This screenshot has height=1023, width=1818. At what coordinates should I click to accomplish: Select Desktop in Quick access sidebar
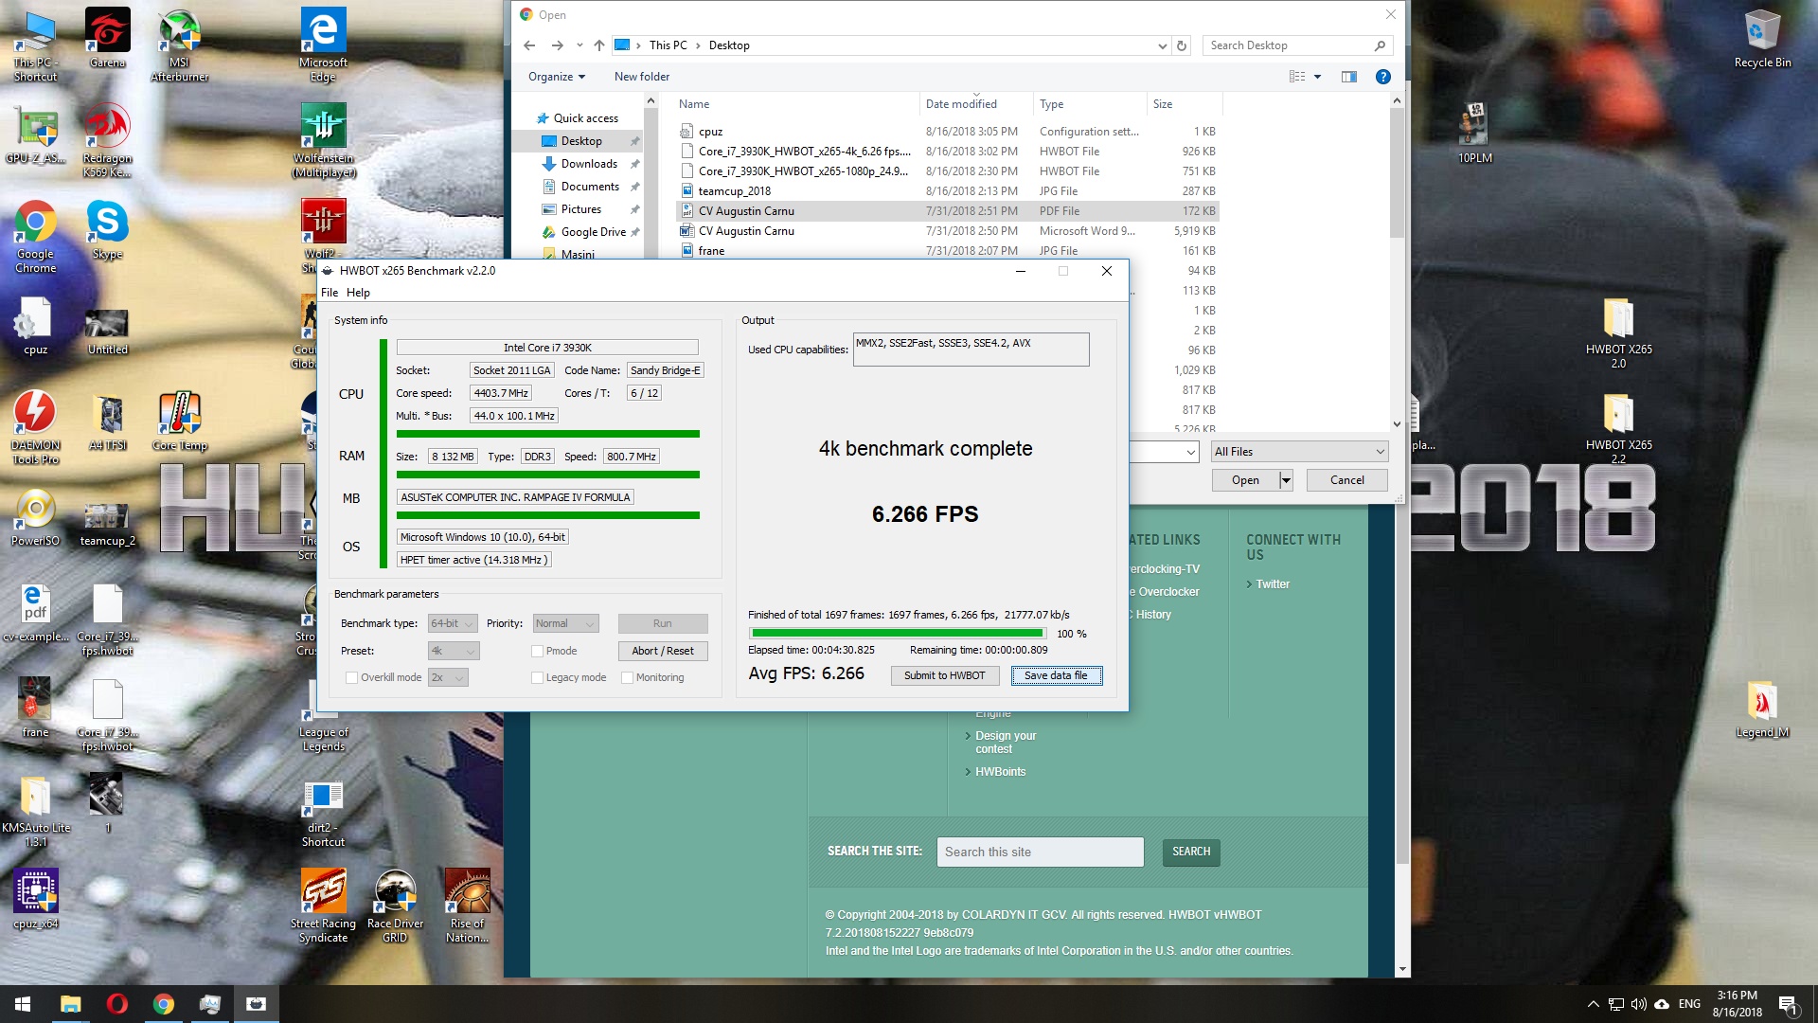581,141
